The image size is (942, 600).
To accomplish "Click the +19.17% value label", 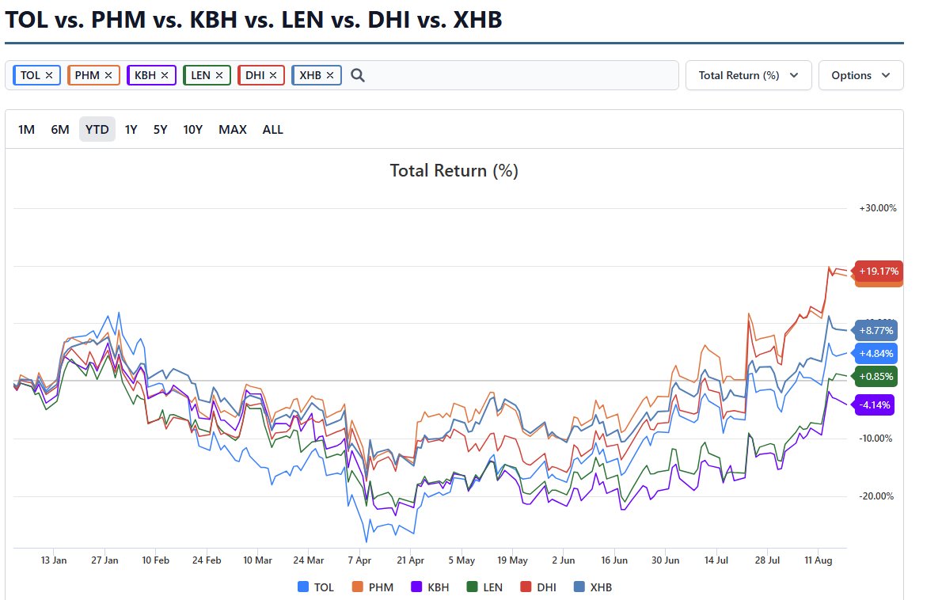I will [x=879, y=272].
